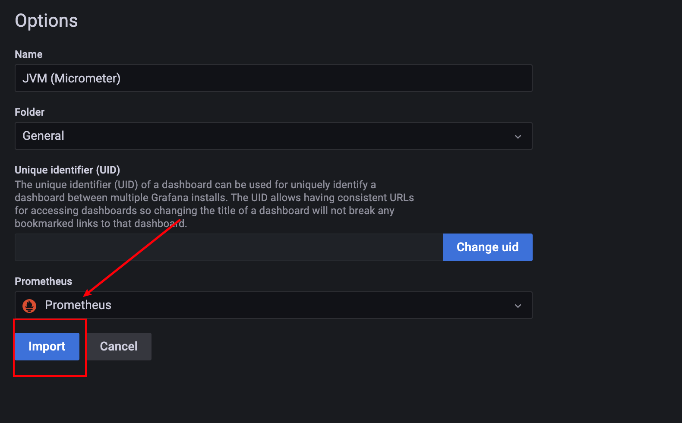The height and width of the screenshot is (423, 682).
Task: Click the Options heading
Action: [x=46, y=21]
